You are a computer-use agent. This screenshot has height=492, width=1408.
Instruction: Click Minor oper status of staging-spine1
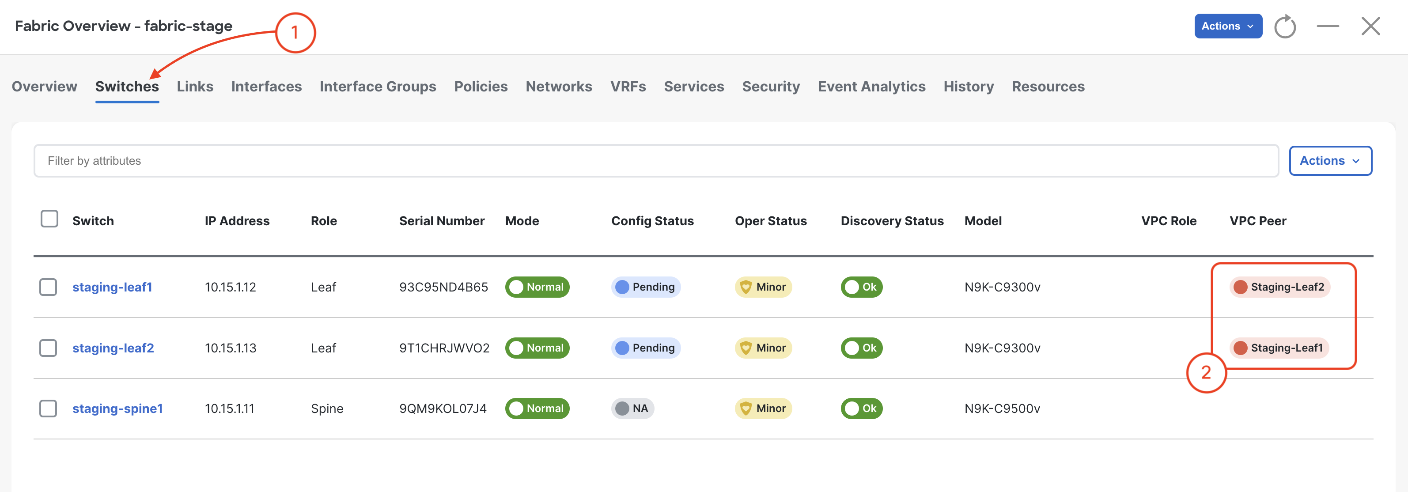pyautogui.click(x=763, y=409)
